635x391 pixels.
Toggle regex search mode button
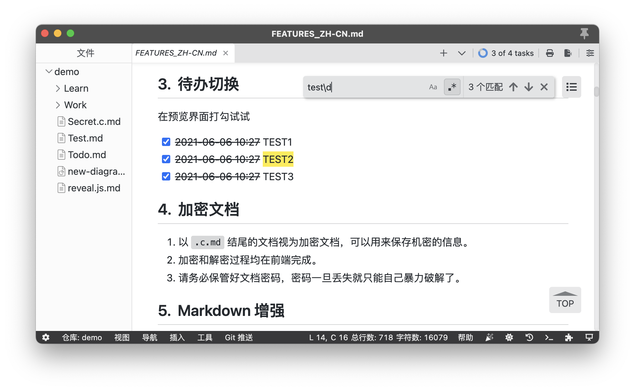pyautogui.click(x=452, y=87)
